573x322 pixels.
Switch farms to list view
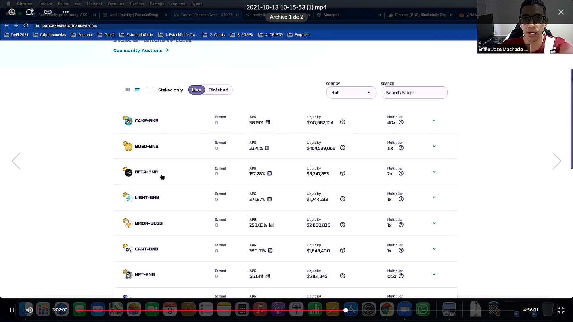[x=137, y=90]
